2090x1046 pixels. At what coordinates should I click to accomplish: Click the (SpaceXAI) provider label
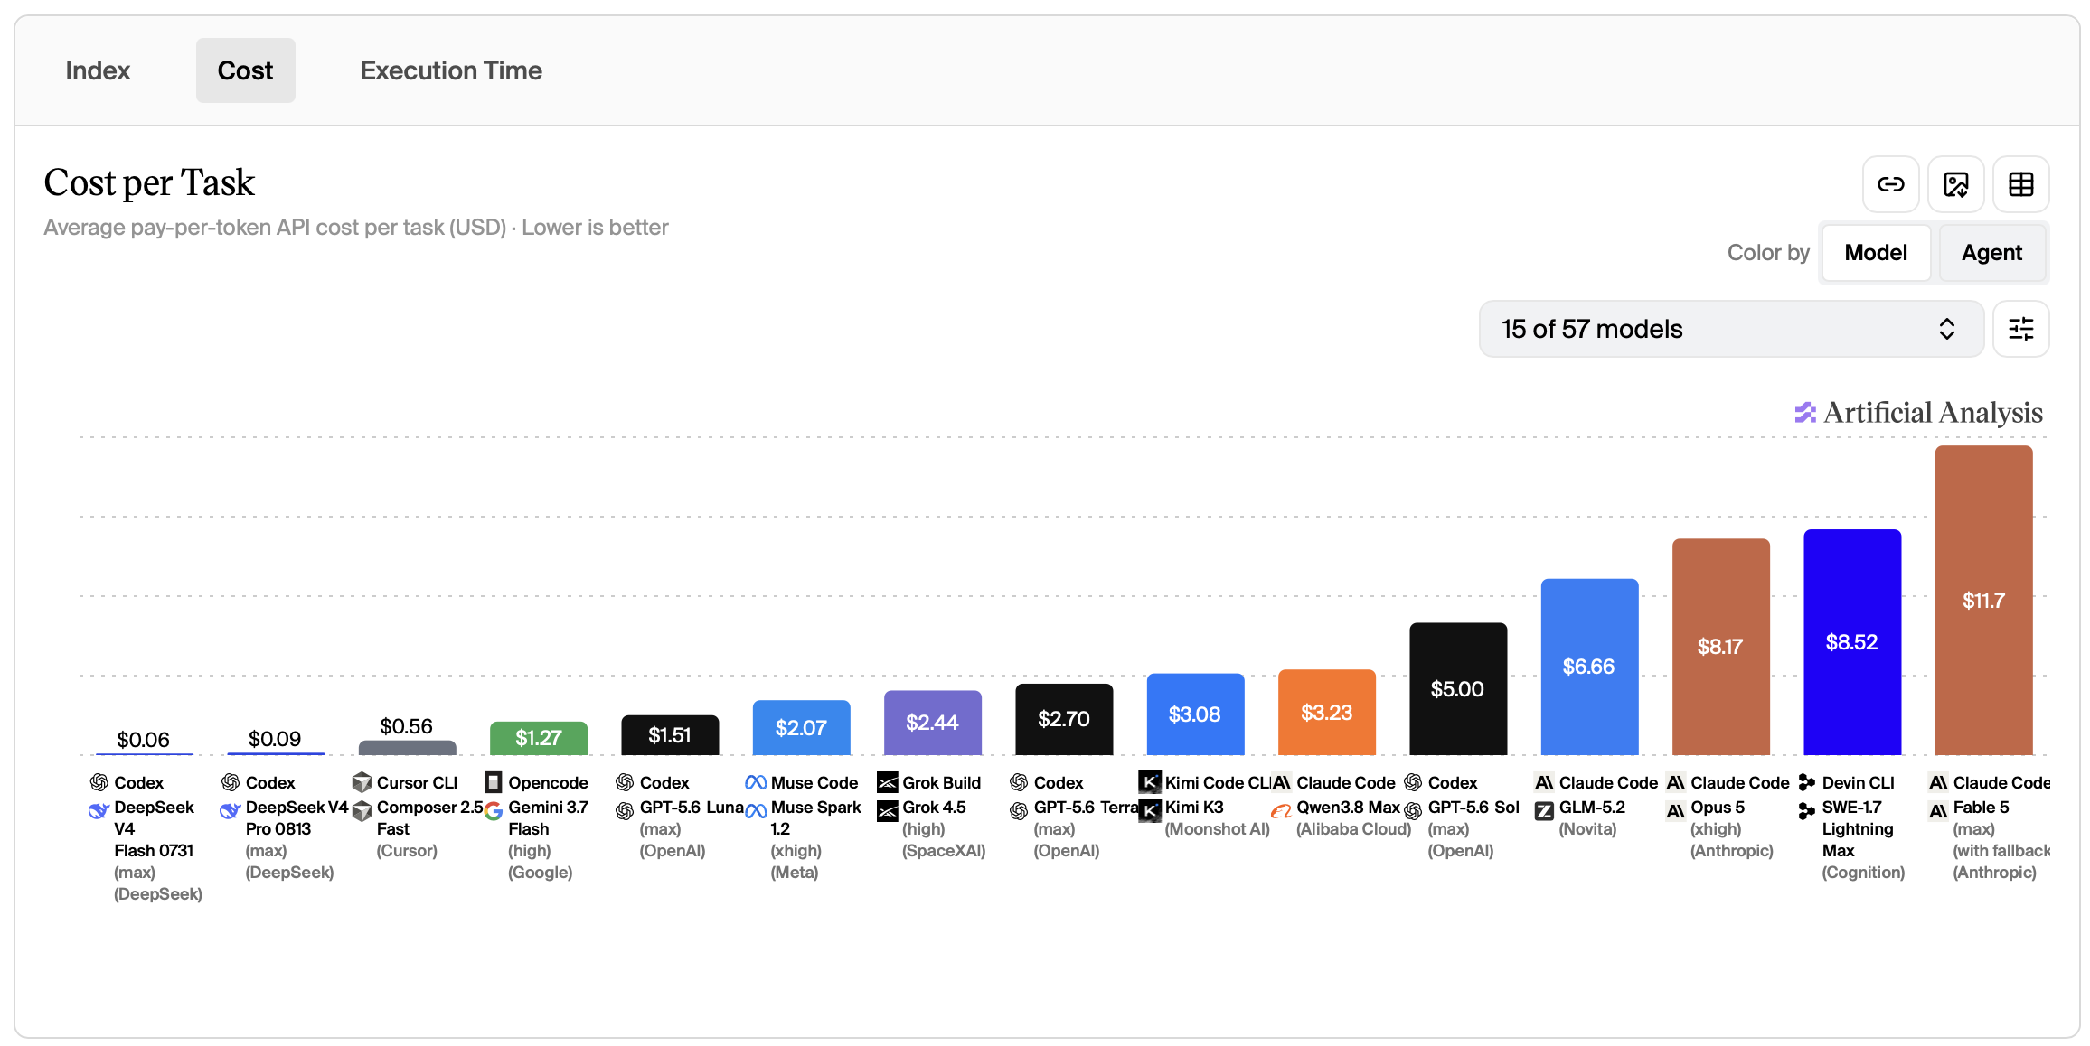pyautogui.click(x=944, y=851)
